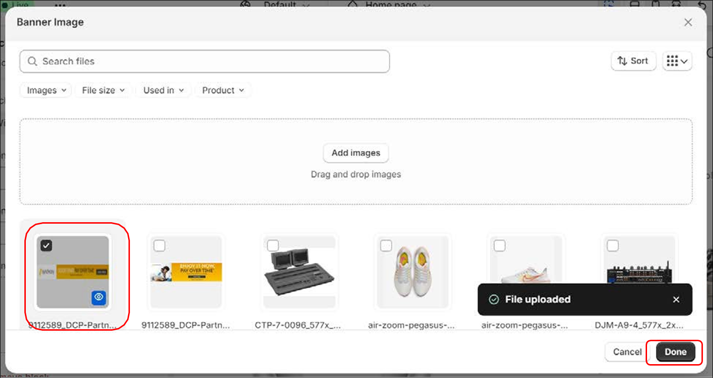Open the Sort options
The height and width of the screenshot is (378, 713).
click(x=633, y=61)
